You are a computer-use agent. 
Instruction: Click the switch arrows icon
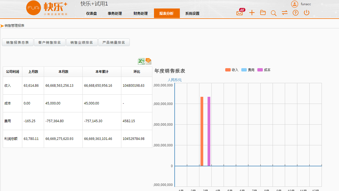pos(285,13)
